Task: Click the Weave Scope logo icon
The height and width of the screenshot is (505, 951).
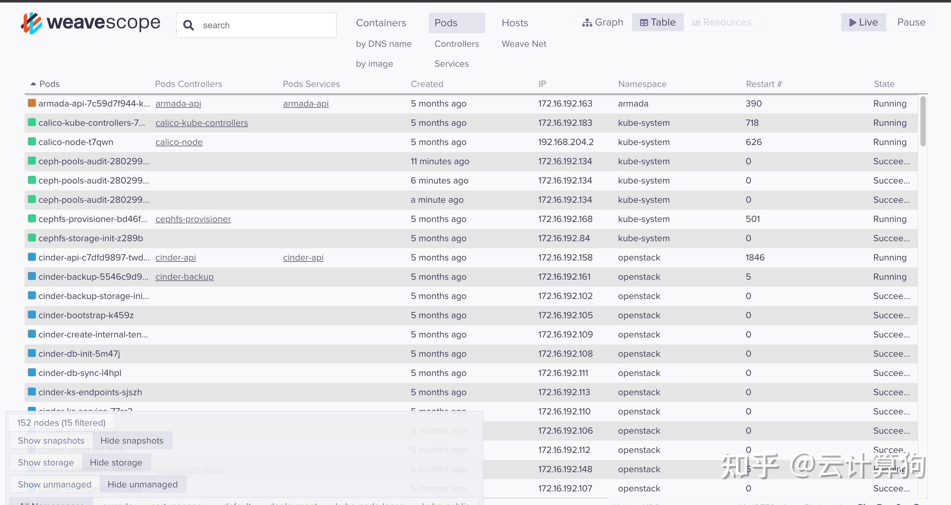Action: click(31, 23)
